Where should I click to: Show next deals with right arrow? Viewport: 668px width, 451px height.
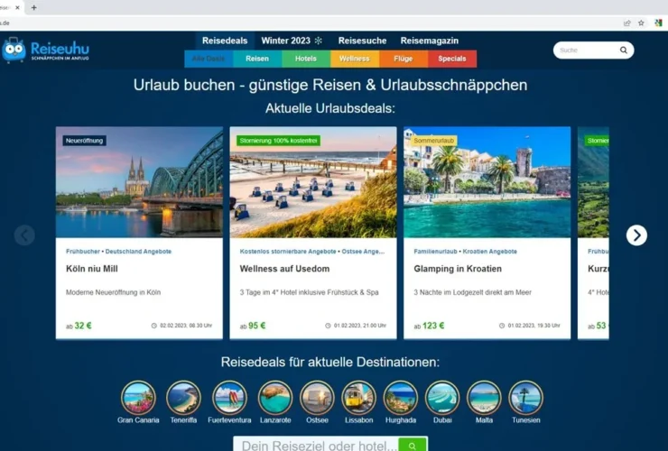tap(636, 235)
